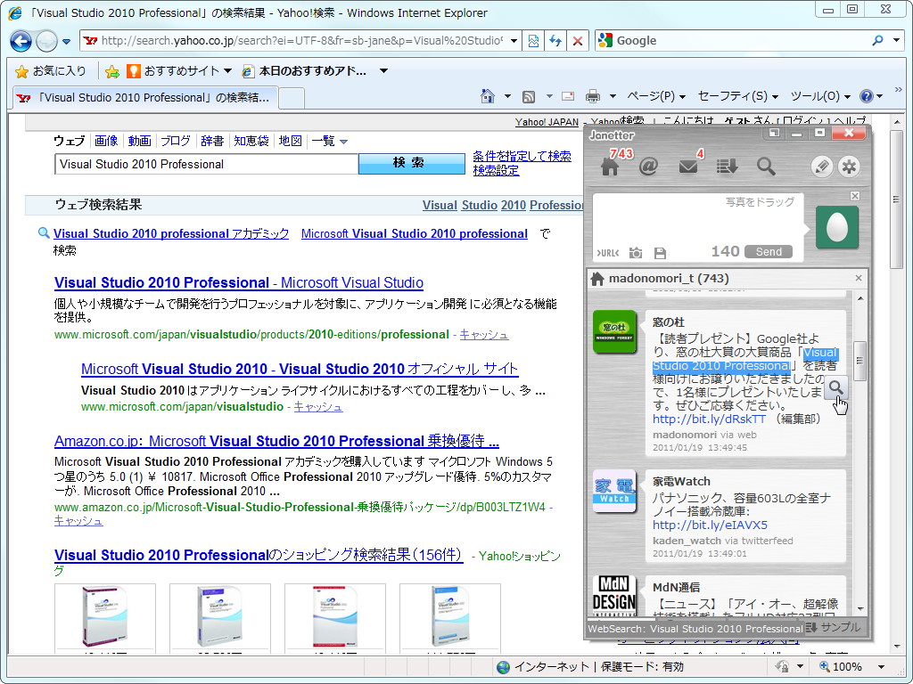The image size is (913, 684).
Task: Click the egg profile avatar in Janetter
Action: [x=836, y=227]
